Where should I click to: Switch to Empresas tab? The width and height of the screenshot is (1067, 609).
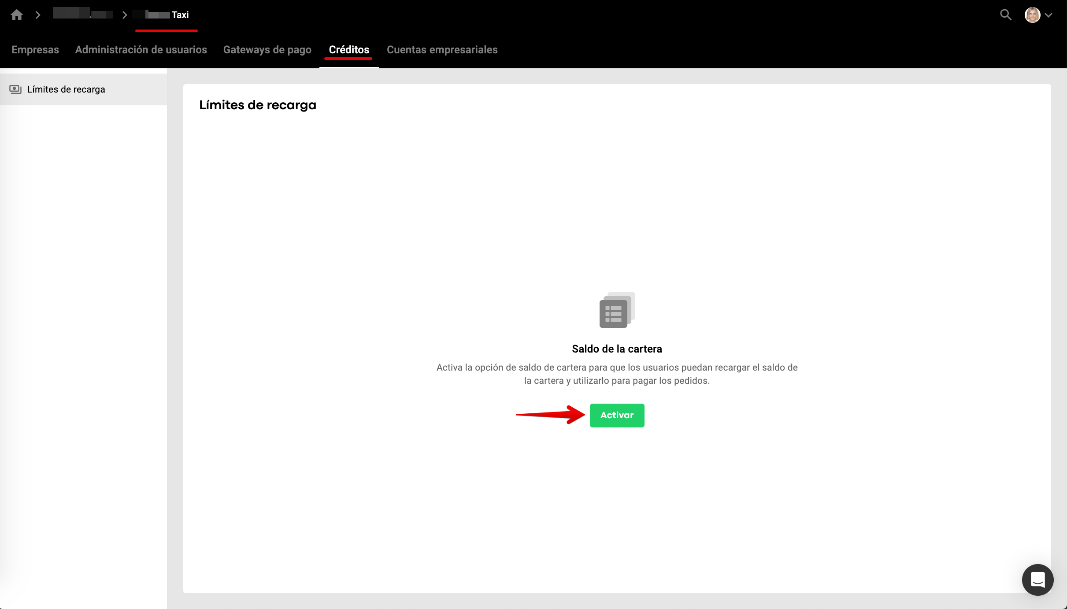click(x=35, y=50)
